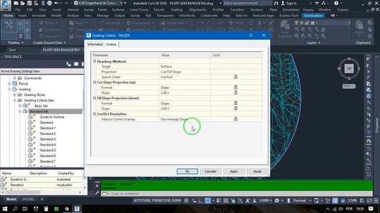The width and height of the screenshot is (380, 213).
Task: Click the Windows Start button
Action: [5, 209]
